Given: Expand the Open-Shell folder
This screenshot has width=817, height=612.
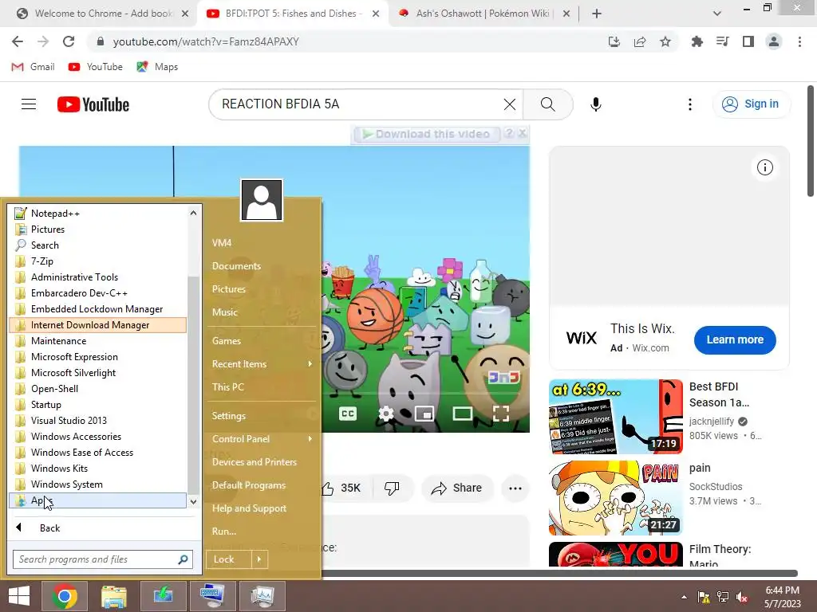Looking at the screenshot, I should [x=98, y=389].
